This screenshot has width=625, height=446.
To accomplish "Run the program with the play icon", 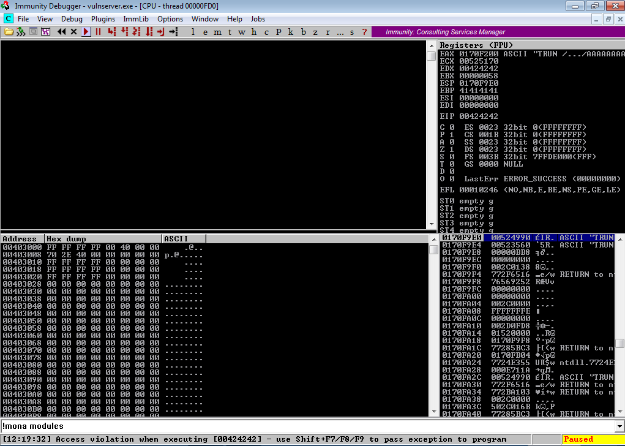I will [x=86, y=32].
